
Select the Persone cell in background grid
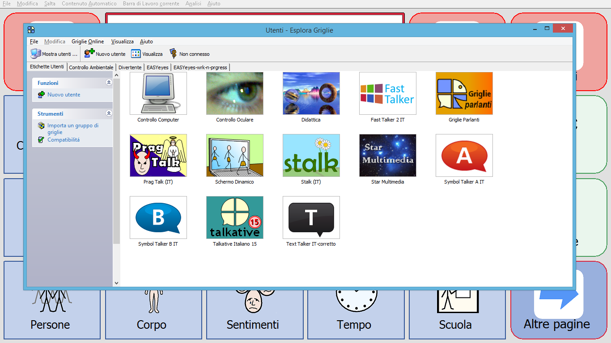click(52, 314)
